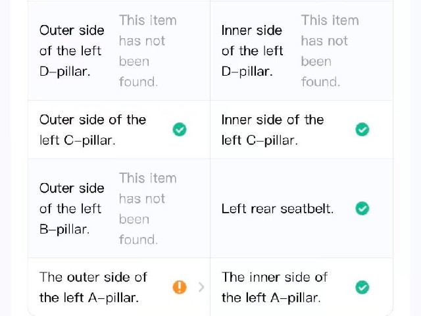Click "not been found" text for outer D-pillar

147,51
